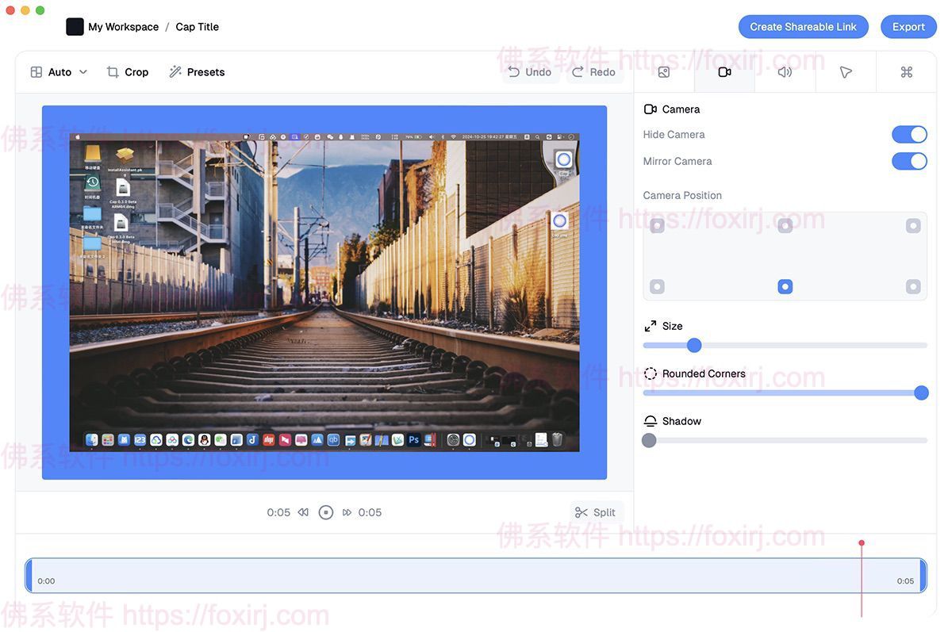Open the Presets menu
The width and height of the screenshot is (952, 632).
tap(197, 72)
